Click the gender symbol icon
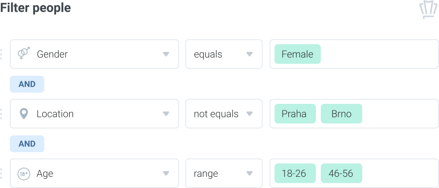The height and width of the screenshot is (188, 439). [x=23, y=53]
